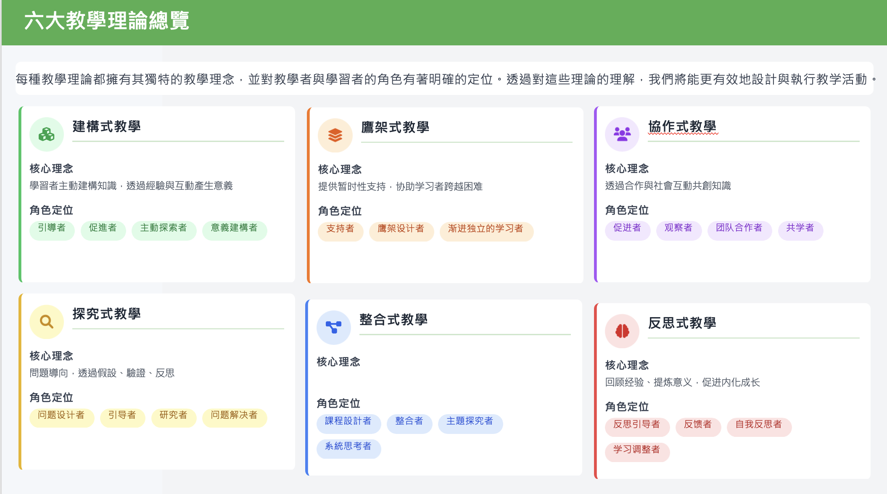Click the blue diagram icon for 整合式教學
This screenshot has height=494, width=887.
pyautogui.click(x=333, y=328)
